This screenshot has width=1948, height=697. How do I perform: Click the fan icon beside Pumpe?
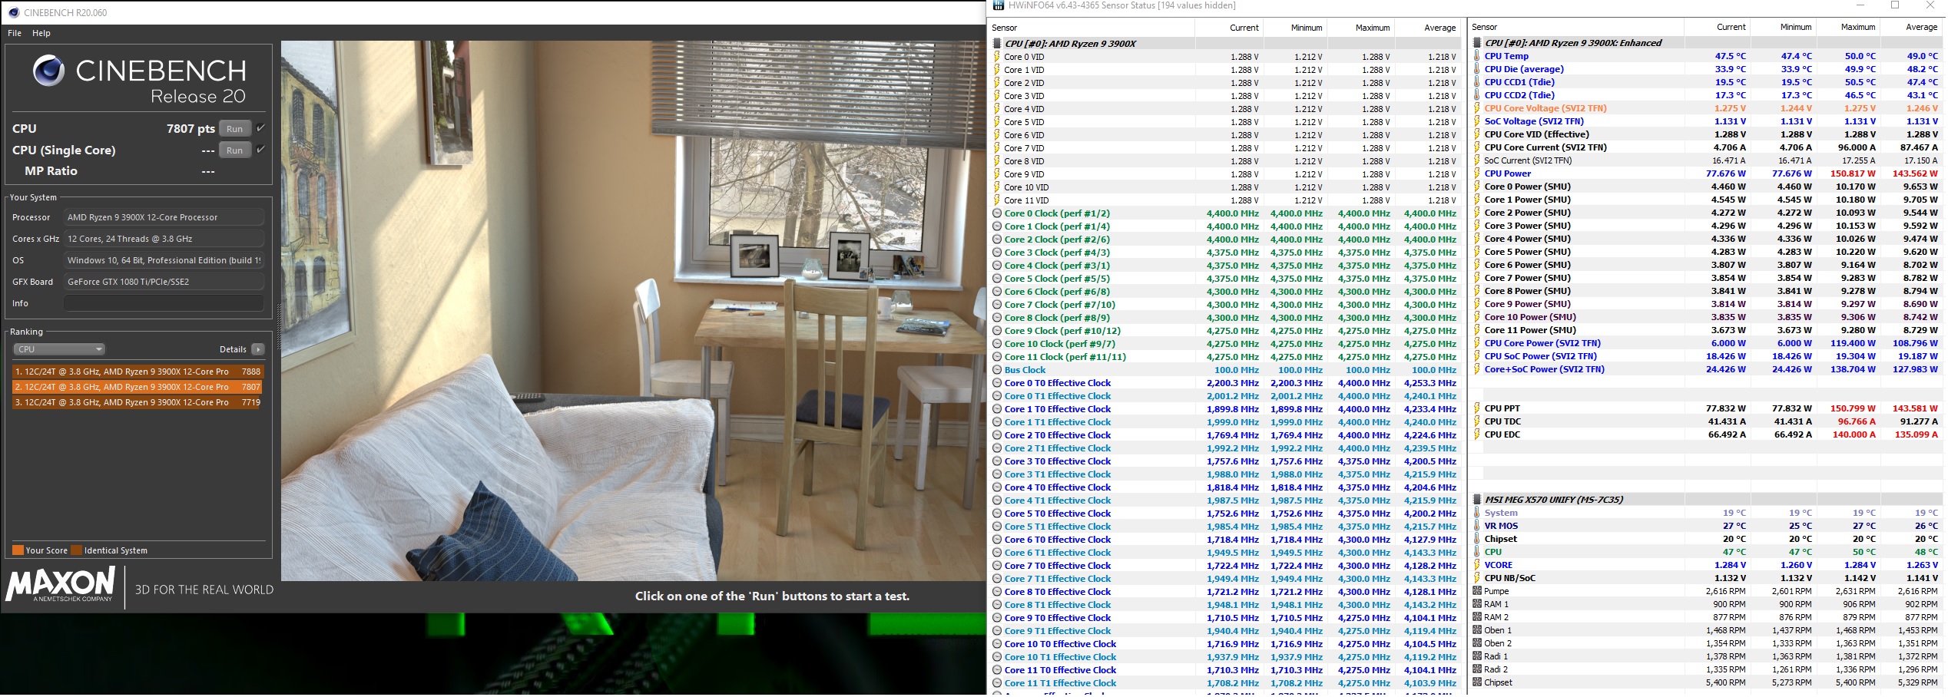coord(1477,591)
